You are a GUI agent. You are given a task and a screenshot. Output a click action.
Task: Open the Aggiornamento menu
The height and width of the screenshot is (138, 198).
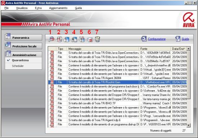tap(58, 8)
